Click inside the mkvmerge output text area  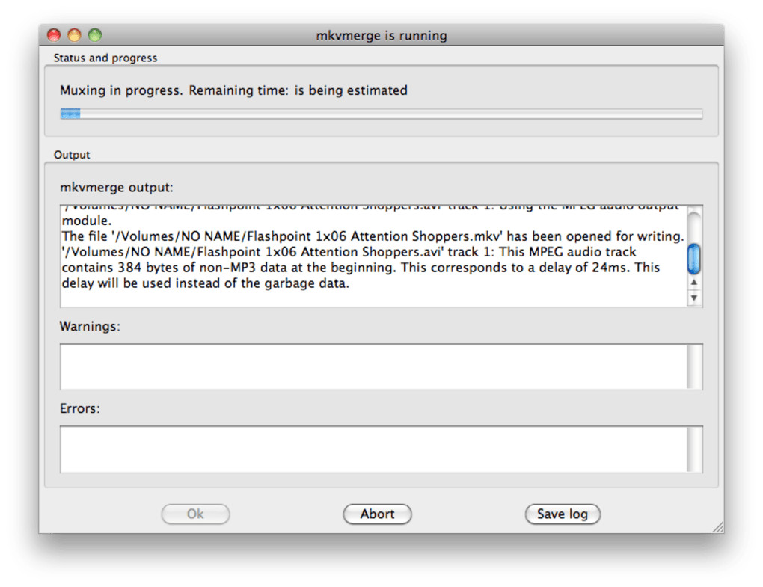[373, 256]
